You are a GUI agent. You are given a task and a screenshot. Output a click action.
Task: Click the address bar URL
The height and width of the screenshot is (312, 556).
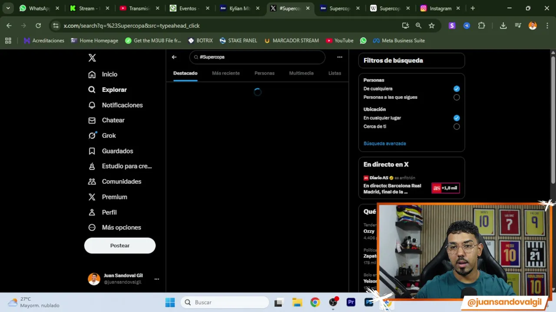pyautogui.click(x=132, y=26)
